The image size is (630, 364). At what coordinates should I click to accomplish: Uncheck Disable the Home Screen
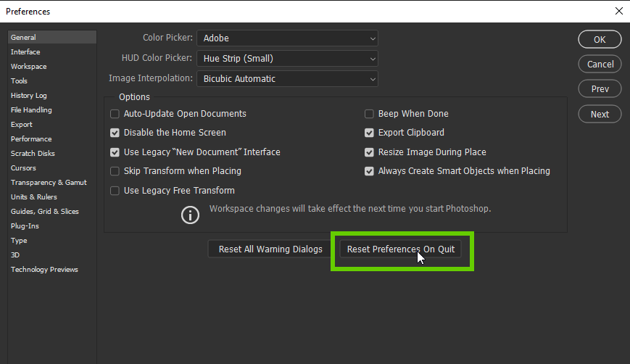click(x=115, y=133)
